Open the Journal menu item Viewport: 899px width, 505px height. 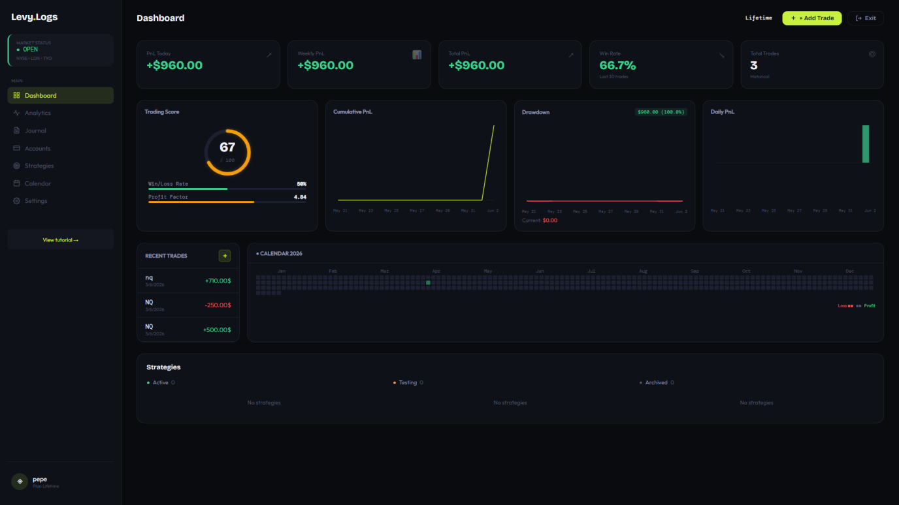[60, 130]
